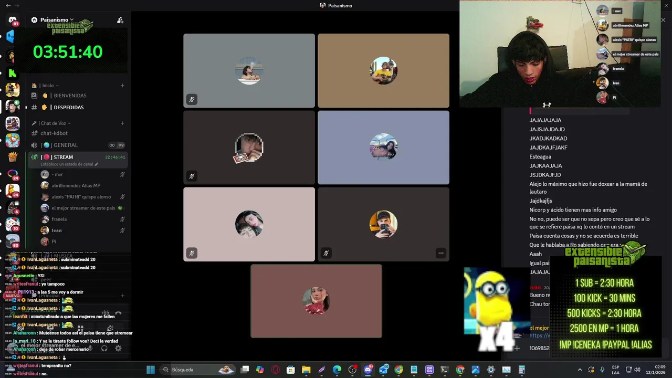Focus the tan-colored video tile
This screenshot has height=378, width=672.
point(383,70)
